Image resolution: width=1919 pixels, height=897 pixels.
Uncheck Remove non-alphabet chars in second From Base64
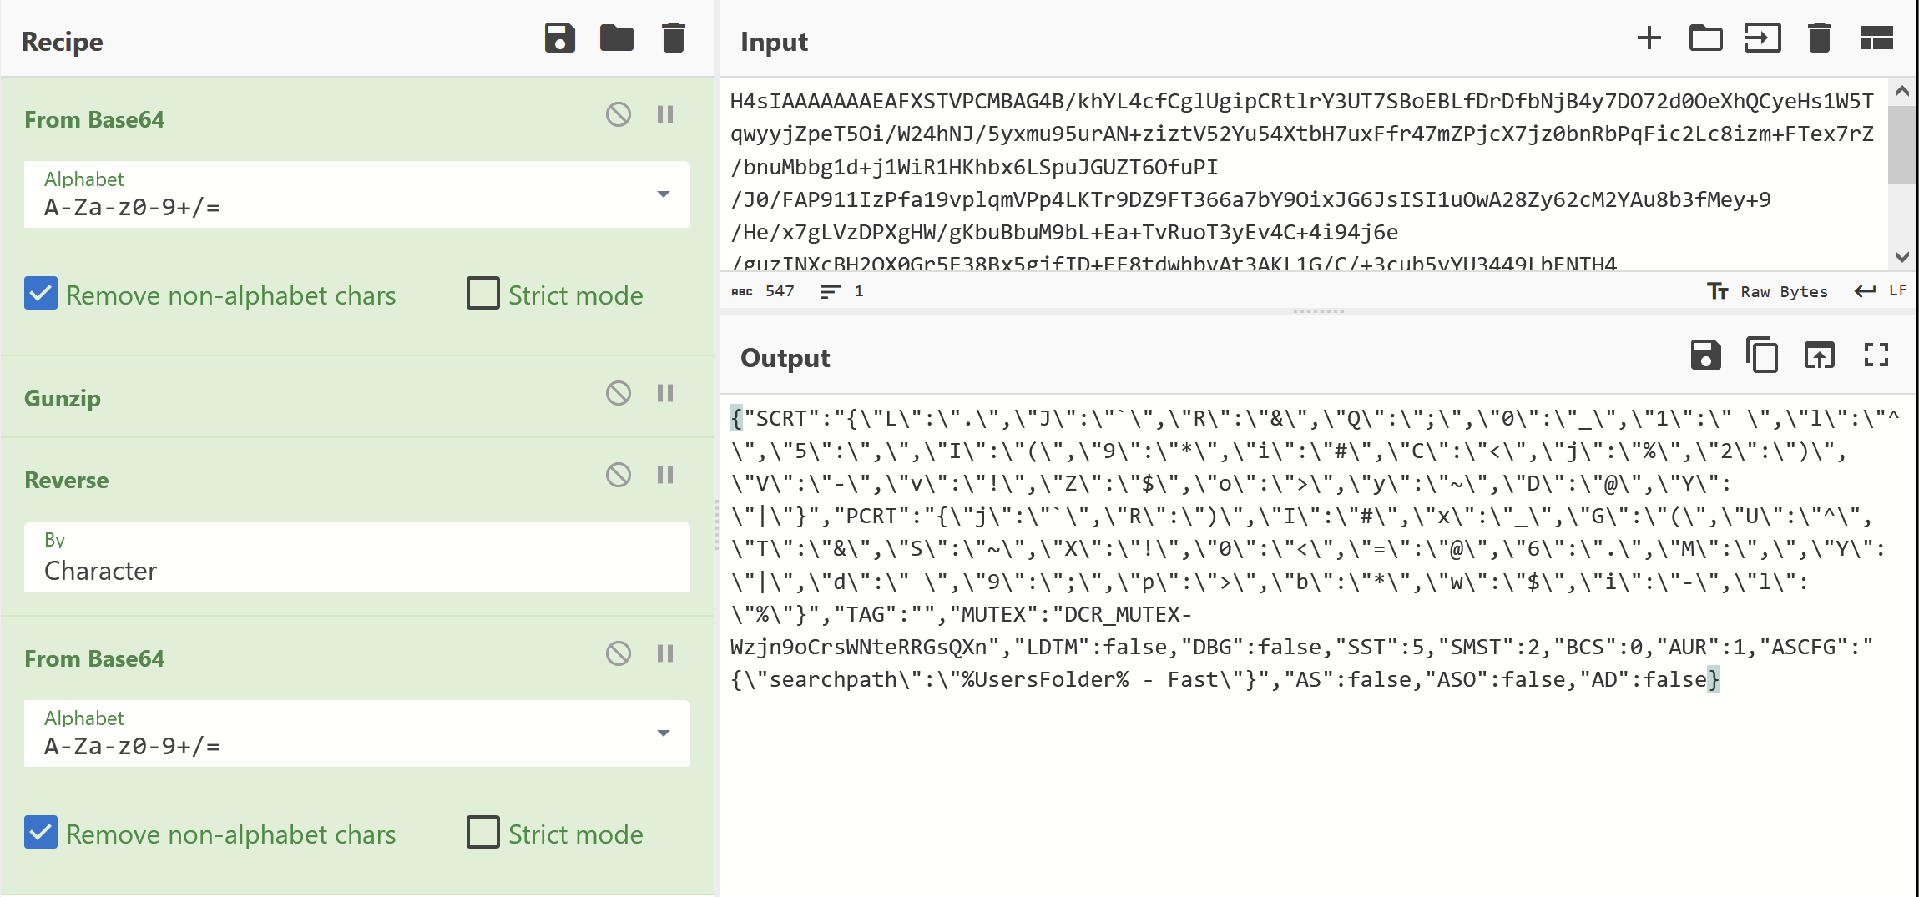coord(40,832)
